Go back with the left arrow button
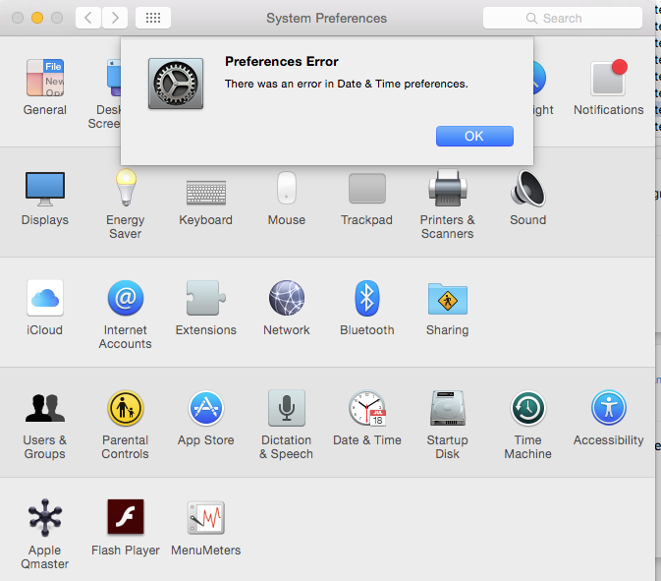661x581 pixels. (88, 18)
